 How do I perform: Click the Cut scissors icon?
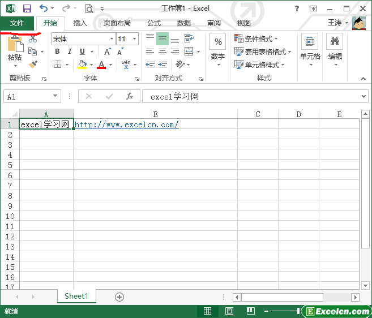32,39
